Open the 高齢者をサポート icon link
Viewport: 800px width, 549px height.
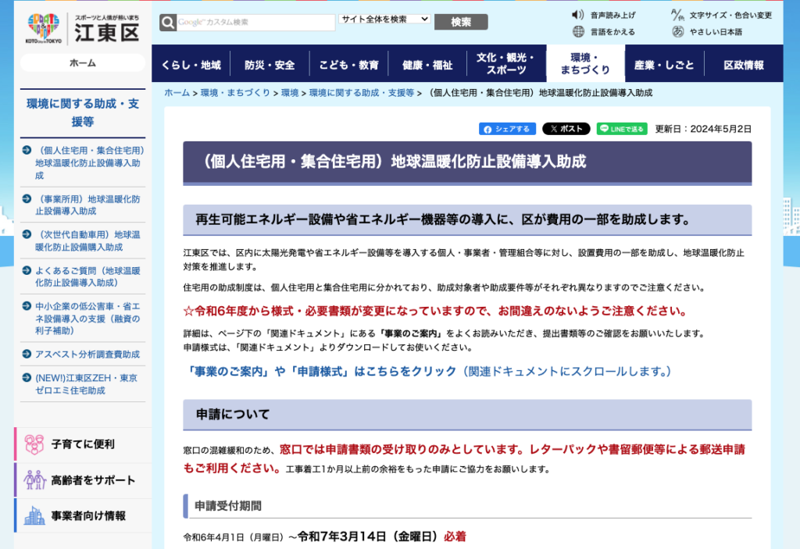[x=34, y=479]
